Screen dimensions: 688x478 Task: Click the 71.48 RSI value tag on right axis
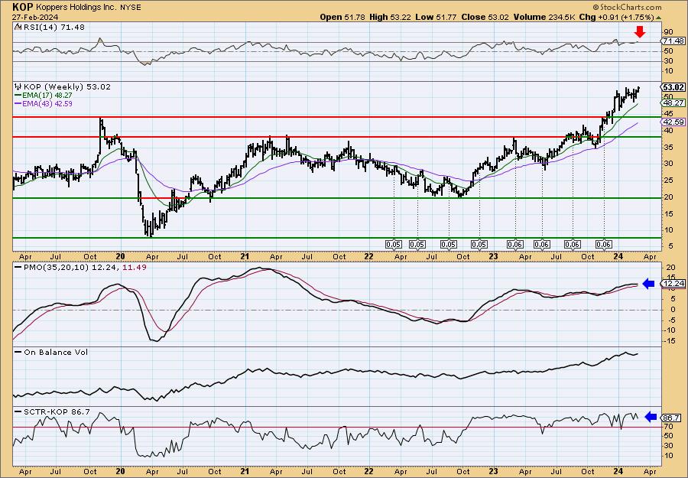[x=673, y=41]
